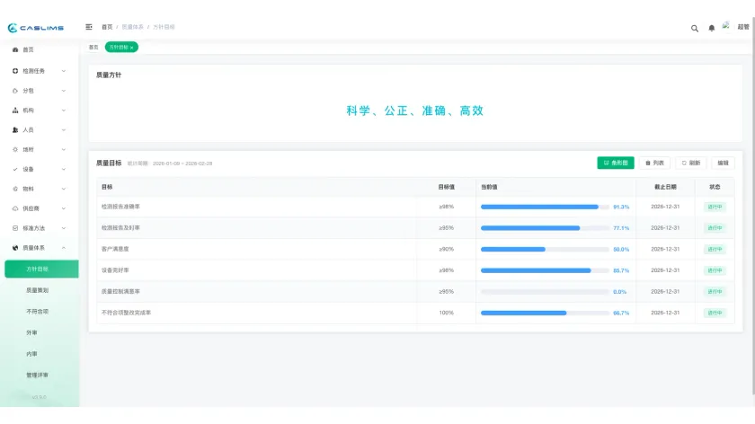The image size is (755, 424).
Task: Expand the 物料 menu chevron
Action: tap(64, 190)
